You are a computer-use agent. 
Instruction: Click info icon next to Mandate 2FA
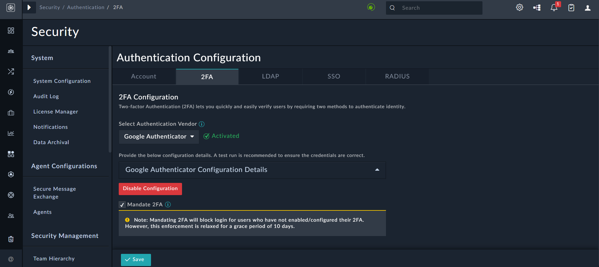(168, 204)
